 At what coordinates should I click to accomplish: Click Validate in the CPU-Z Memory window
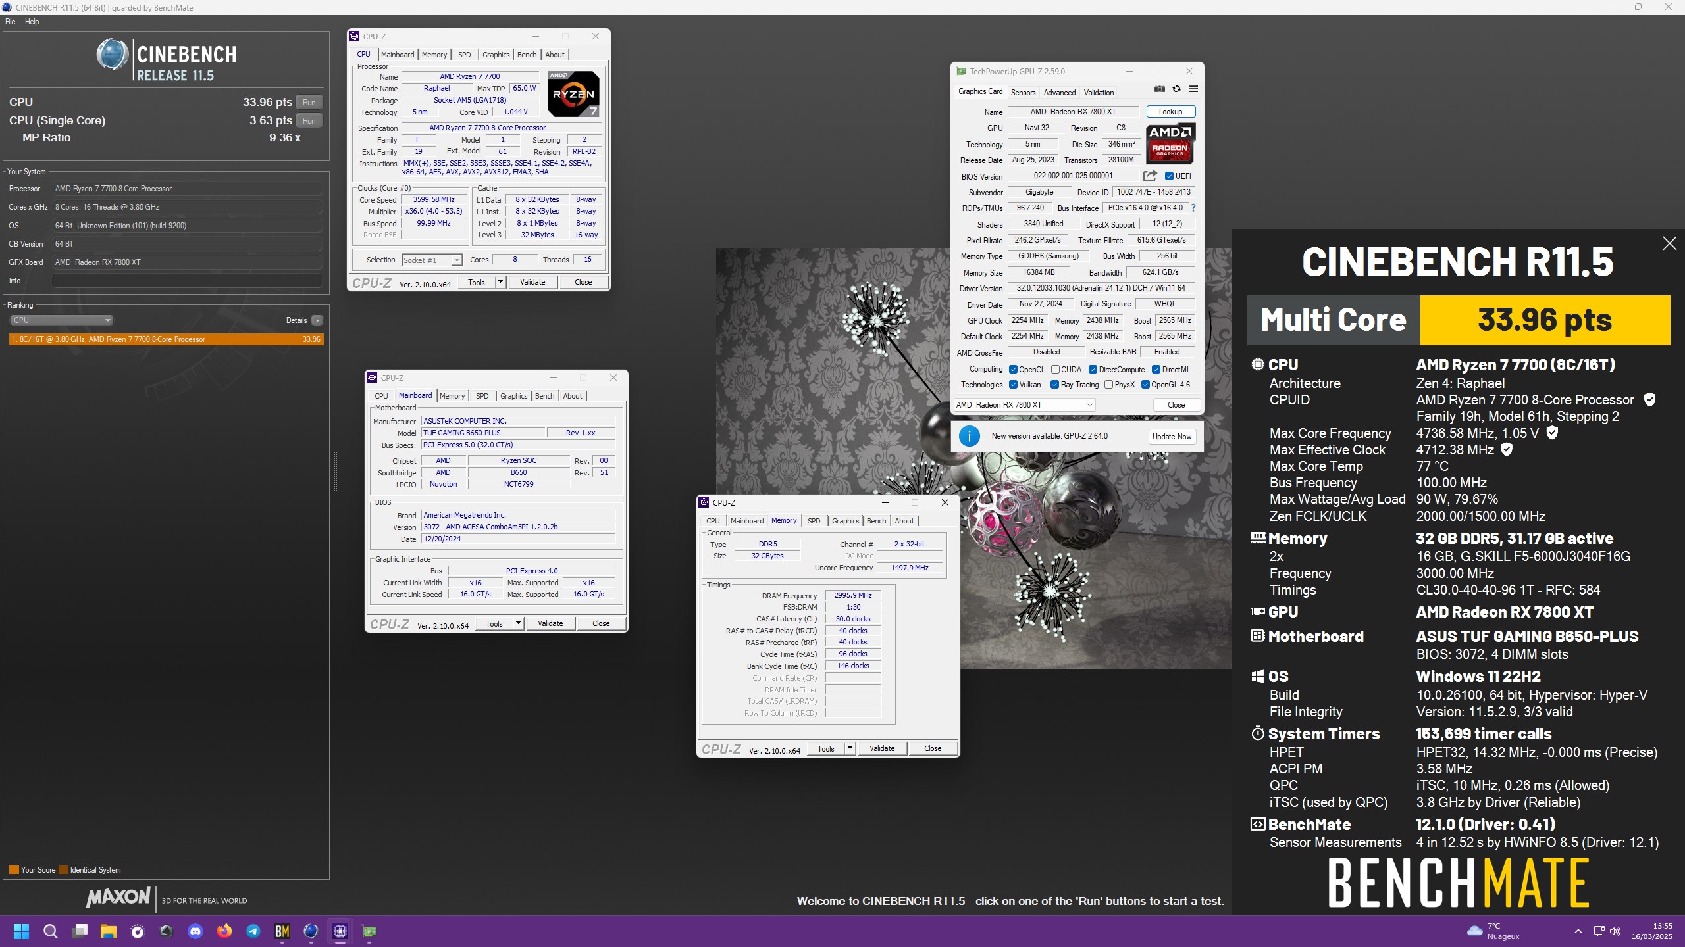(x=882, y=748)
